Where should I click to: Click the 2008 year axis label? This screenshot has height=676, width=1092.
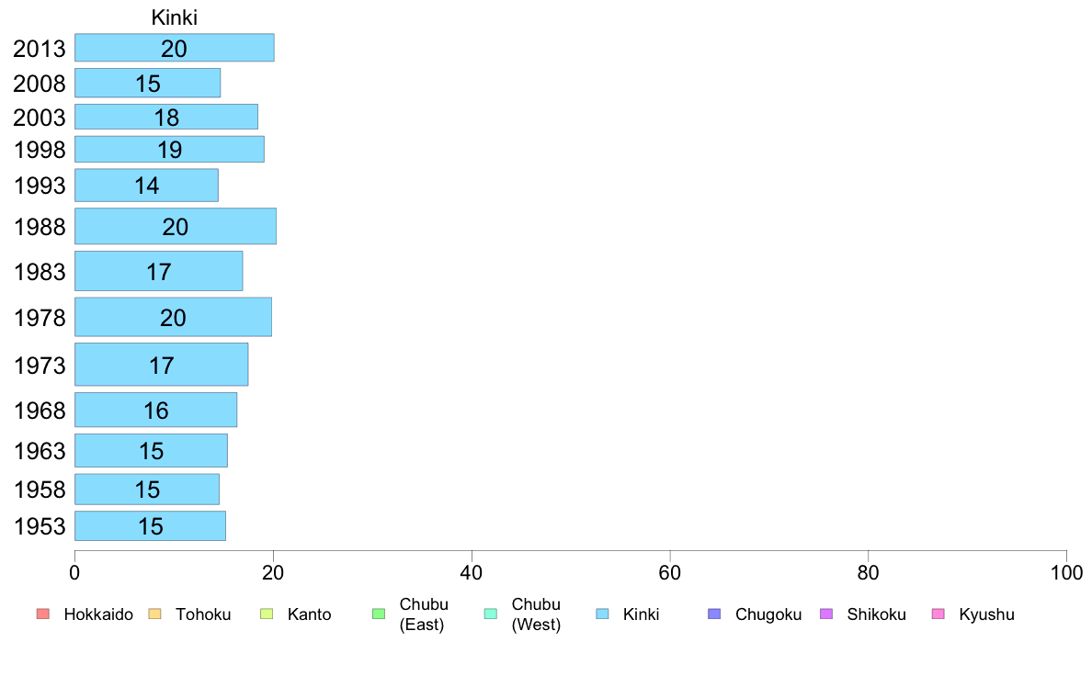point(40,84)
